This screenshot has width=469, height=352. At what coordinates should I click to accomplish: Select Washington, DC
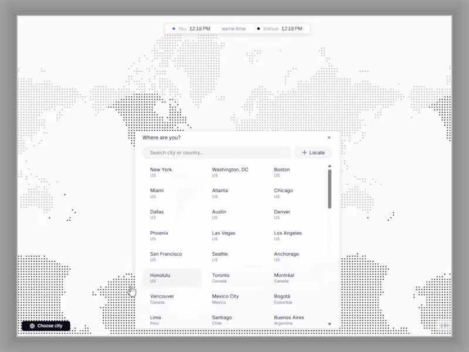[234, 172]
